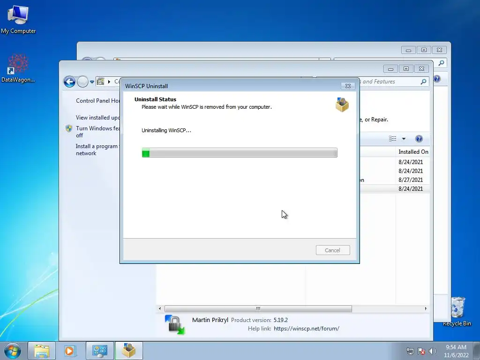Click Turn Windows features on or off
The width and height of the screenshot is (480, 360).
tap(97, 132)
